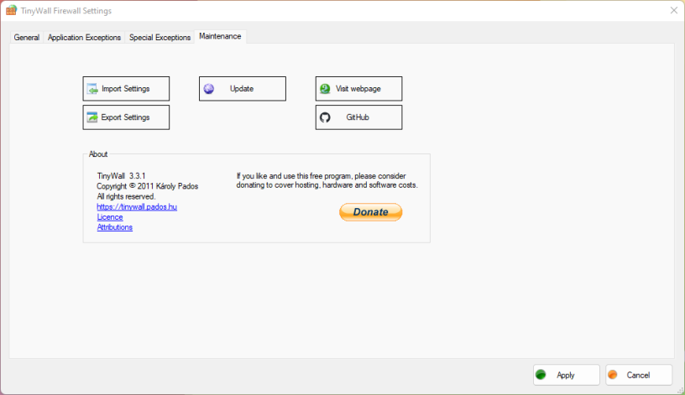Screen dimensions: 685x395
Task: Open the Attributions link
Action: click(x=114, y=227)
